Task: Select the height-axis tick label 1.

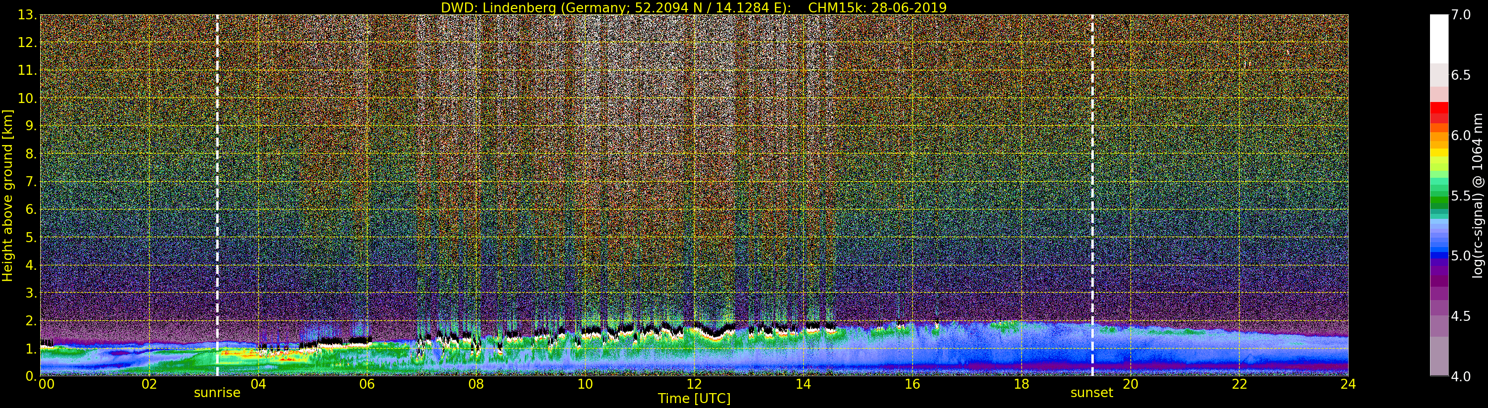Action: click(x=30, y=348)
